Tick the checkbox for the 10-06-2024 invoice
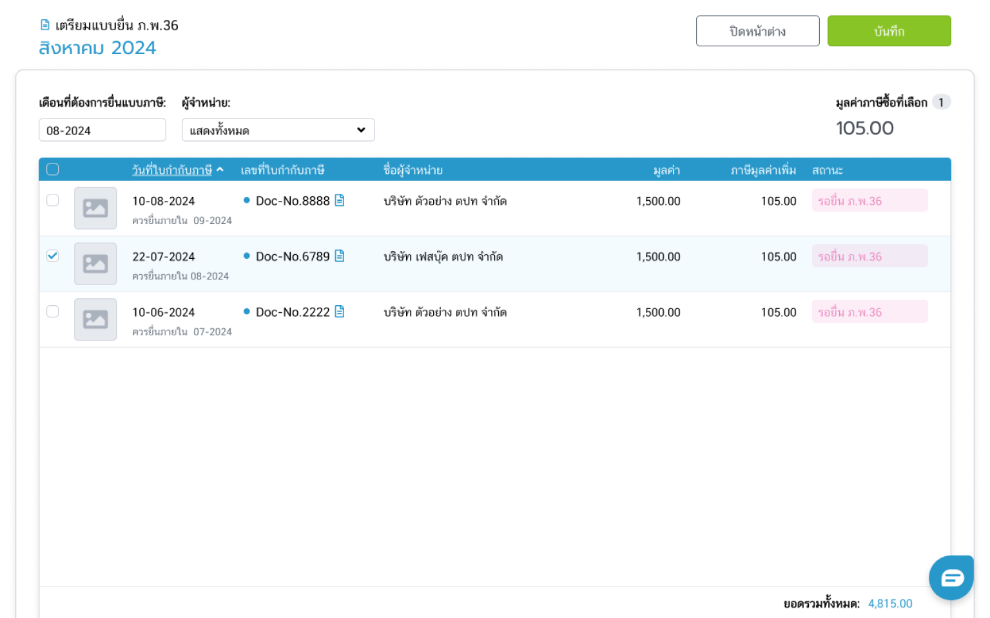The width and height of the screenshot is (990, 618). pyautogui.click(x=53, y=312)
